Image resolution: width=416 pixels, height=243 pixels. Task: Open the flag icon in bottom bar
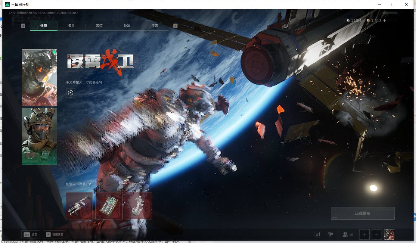(331, 235)
